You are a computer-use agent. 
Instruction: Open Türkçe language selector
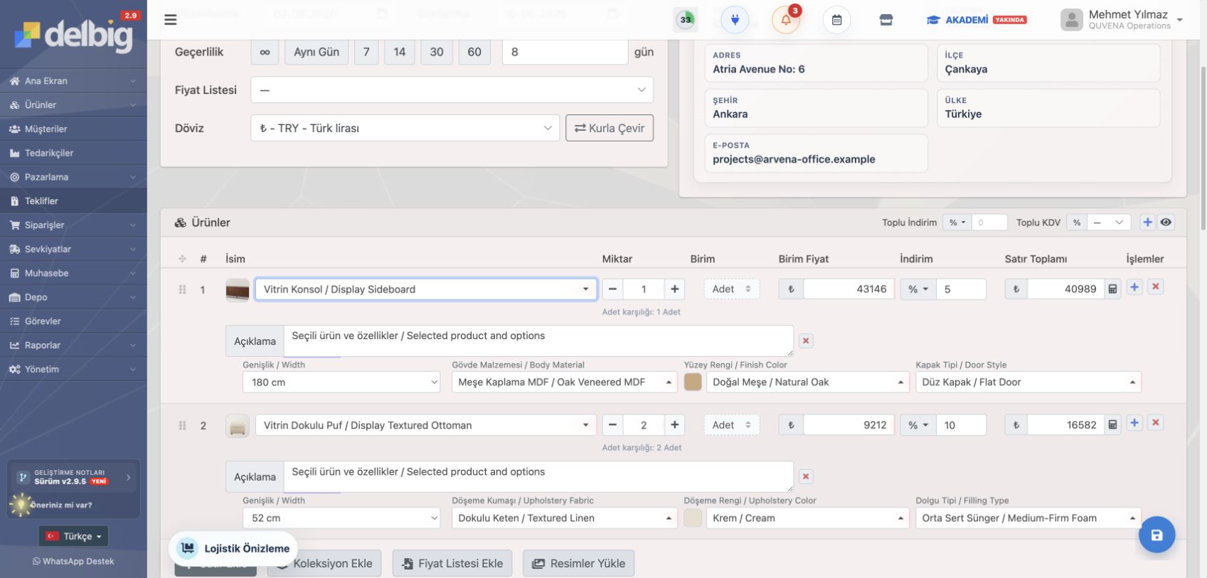[74, 536]
